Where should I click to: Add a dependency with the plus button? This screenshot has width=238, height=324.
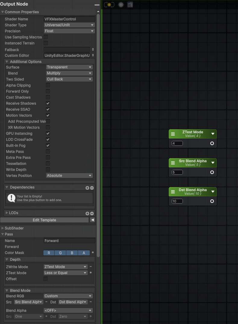[87, 188]
